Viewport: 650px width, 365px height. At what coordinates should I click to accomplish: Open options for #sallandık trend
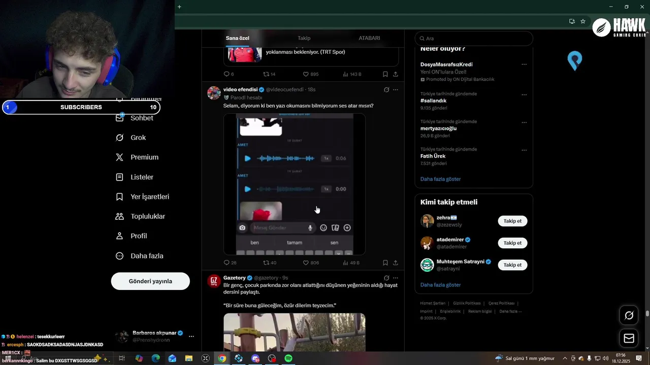click(x=524, y=95)
